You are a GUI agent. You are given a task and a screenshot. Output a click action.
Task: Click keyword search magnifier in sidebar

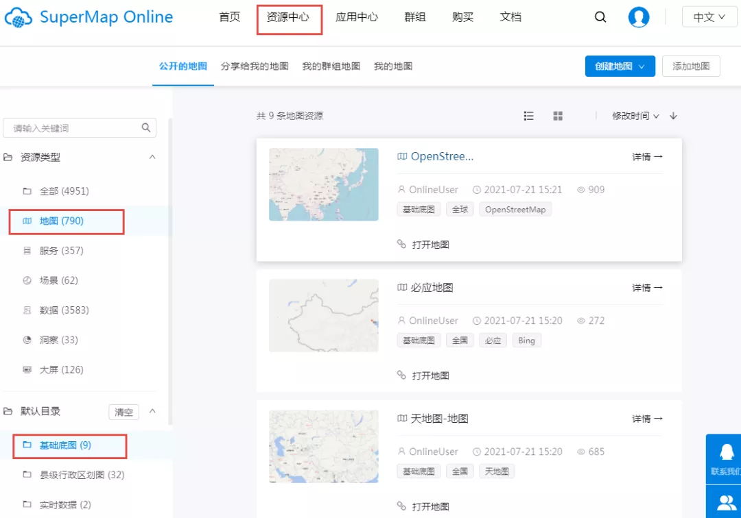coord(146,127)
